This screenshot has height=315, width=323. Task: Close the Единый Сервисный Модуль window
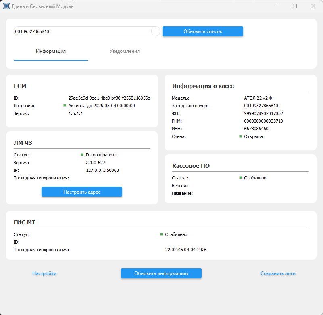313,6
